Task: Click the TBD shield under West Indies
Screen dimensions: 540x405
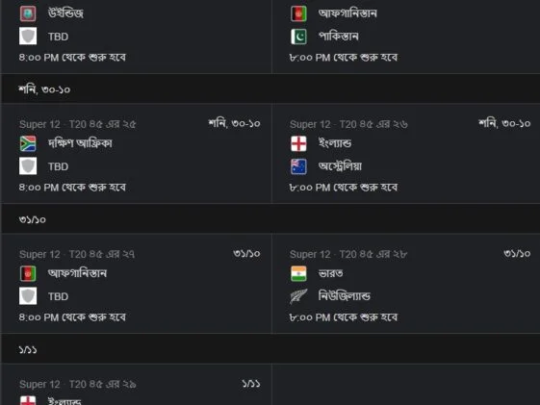Action: click(28, 37)
